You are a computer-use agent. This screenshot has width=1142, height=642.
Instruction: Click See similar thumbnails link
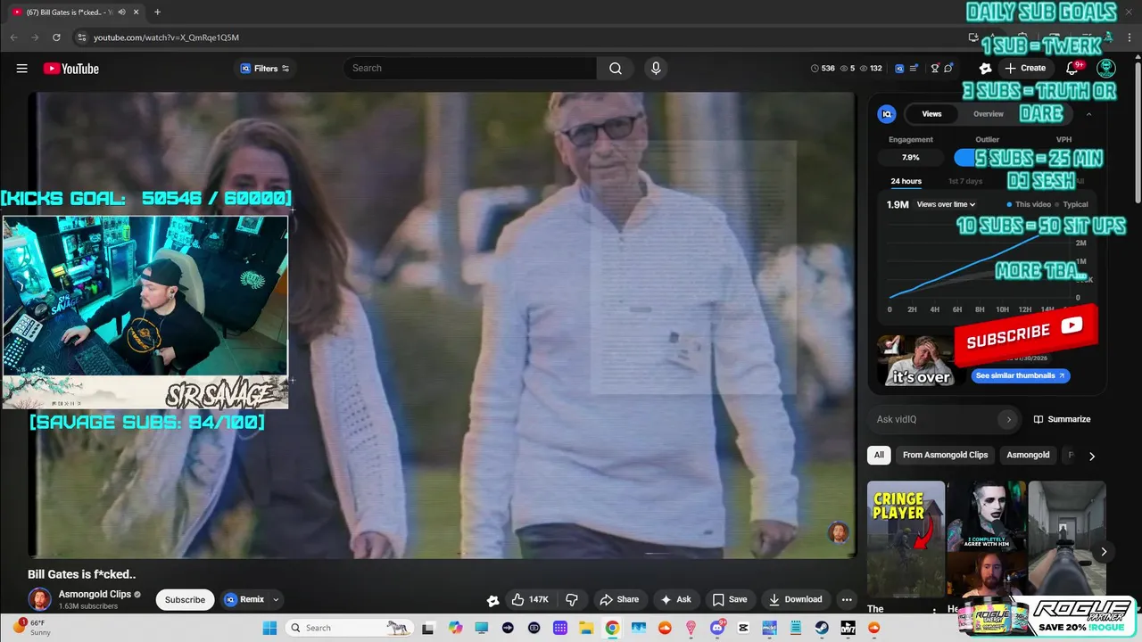point(1020,375)
